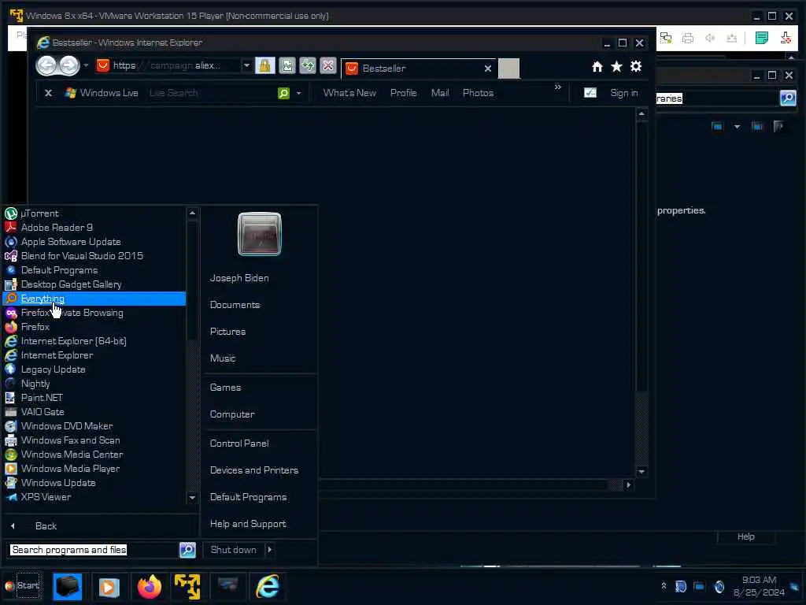The height and width of the screenshot is (605, 806).
Task: Click the Internet Explorer forward button
Action: coord(69,65)
